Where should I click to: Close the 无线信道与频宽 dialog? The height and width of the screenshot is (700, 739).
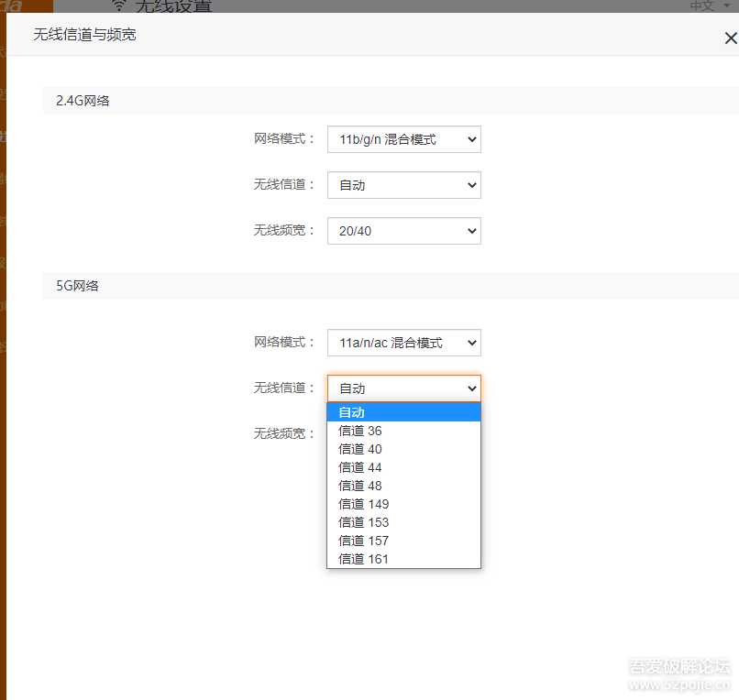[729, 38]
